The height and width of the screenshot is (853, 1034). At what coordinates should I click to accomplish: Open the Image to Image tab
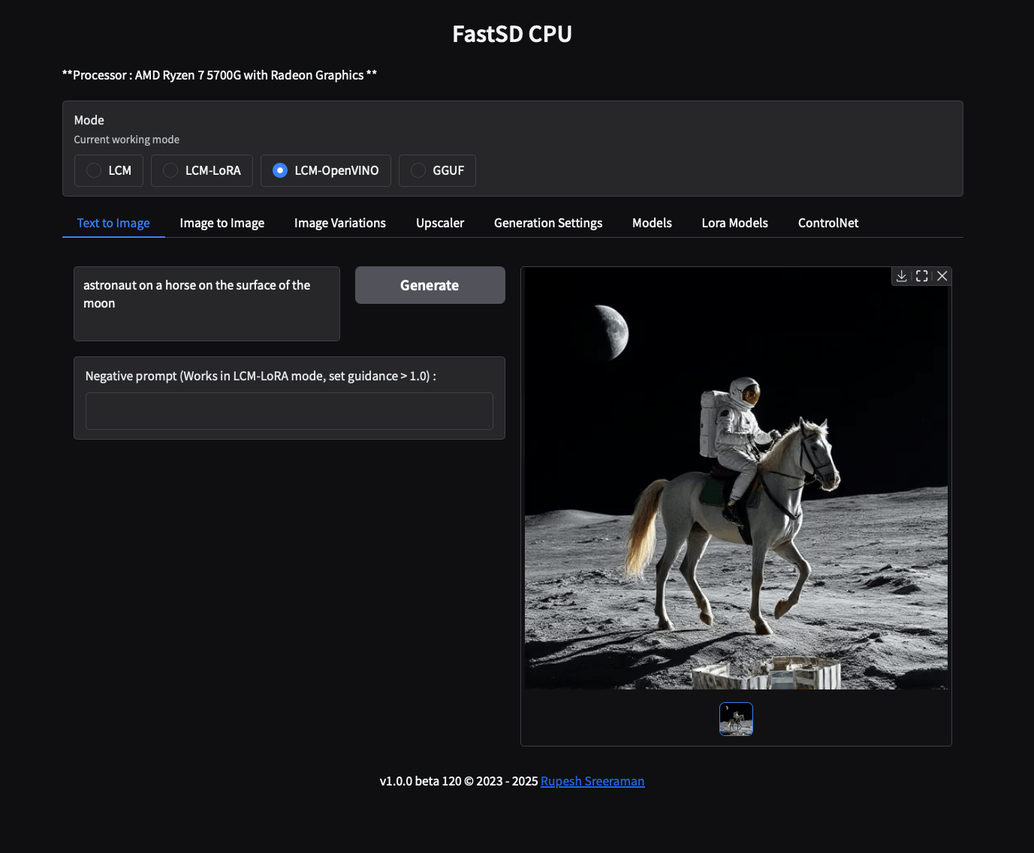[222, 223]
